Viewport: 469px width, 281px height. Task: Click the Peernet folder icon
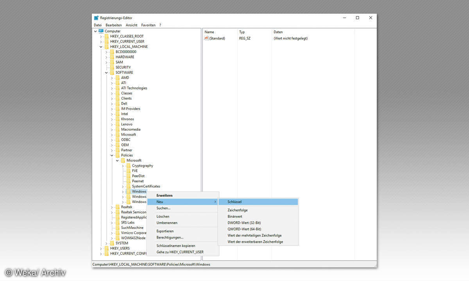coord(128,181)
